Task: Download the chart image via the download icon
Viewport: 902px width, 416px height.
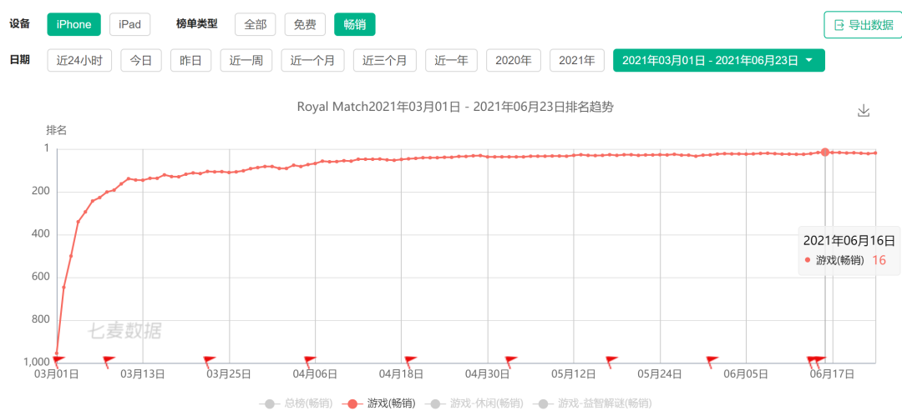Action: [x=863, y=111]
